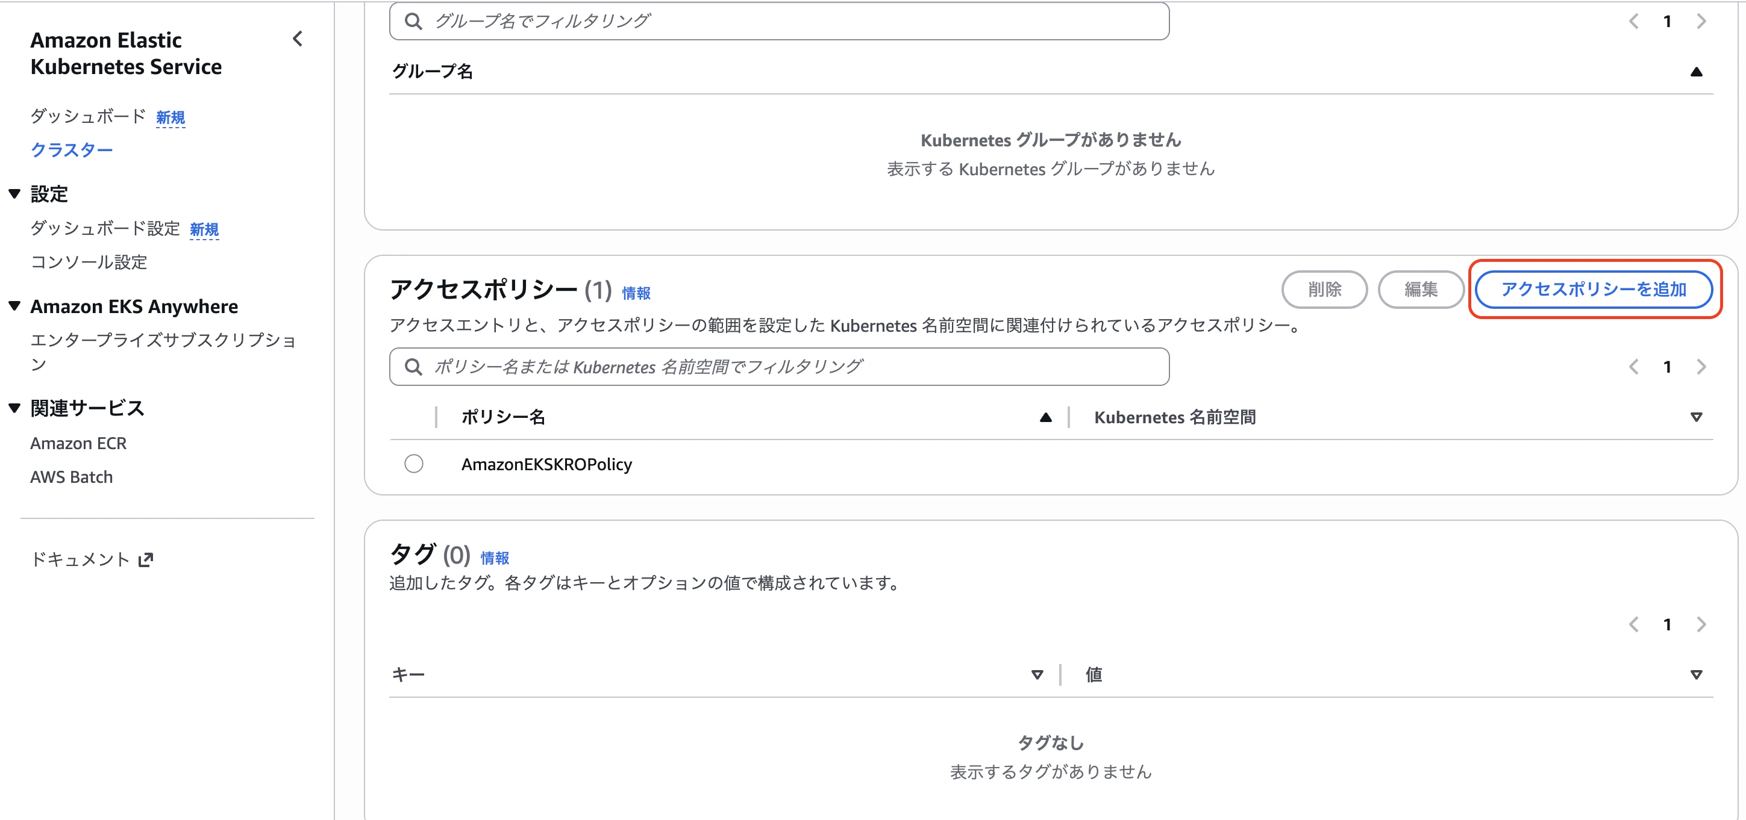
Task: Collapse the EKS navigation sidebar with the chevron
Action: click(297, 39)
